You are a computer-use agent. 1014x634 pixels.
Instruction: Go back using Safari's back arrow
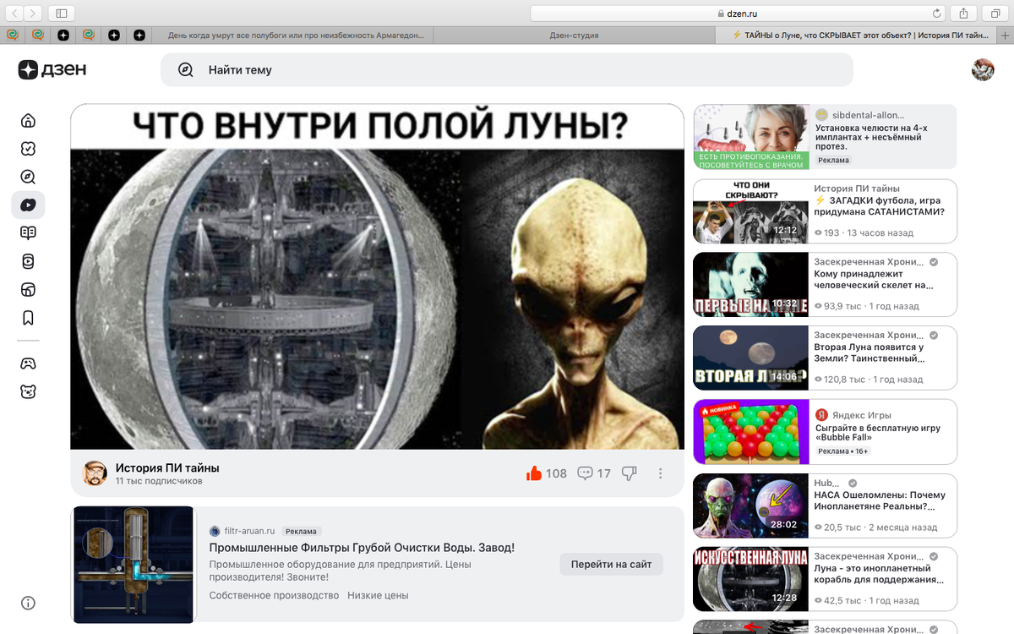click(15, 13)
